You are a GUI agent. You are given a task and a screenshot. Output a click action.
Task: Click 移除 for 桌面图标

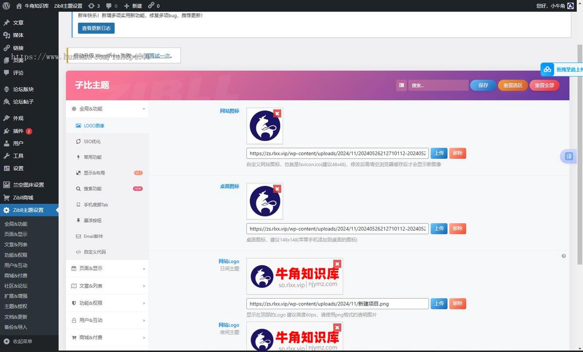coord(458,228)
